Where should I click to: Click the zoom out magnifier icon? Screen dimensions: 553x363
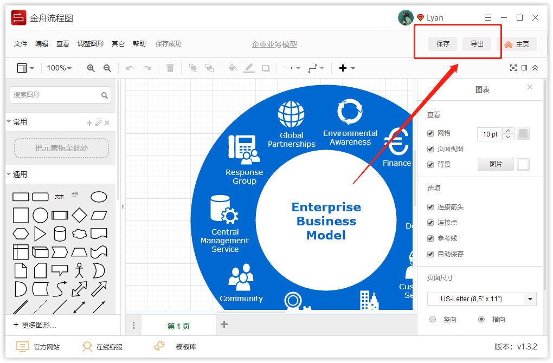click(107, 68)
